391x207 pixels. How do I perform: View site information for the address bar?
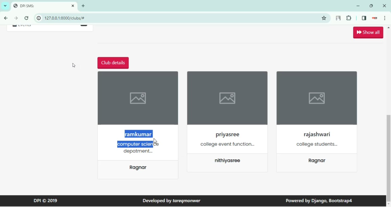pyautogui.click(x=39, y=18)
